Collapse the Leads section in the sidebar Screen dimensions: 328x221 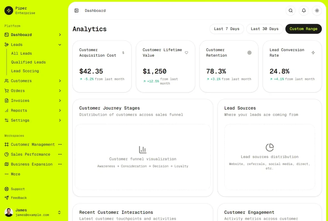pyautogui.click(x=60, y=44)
